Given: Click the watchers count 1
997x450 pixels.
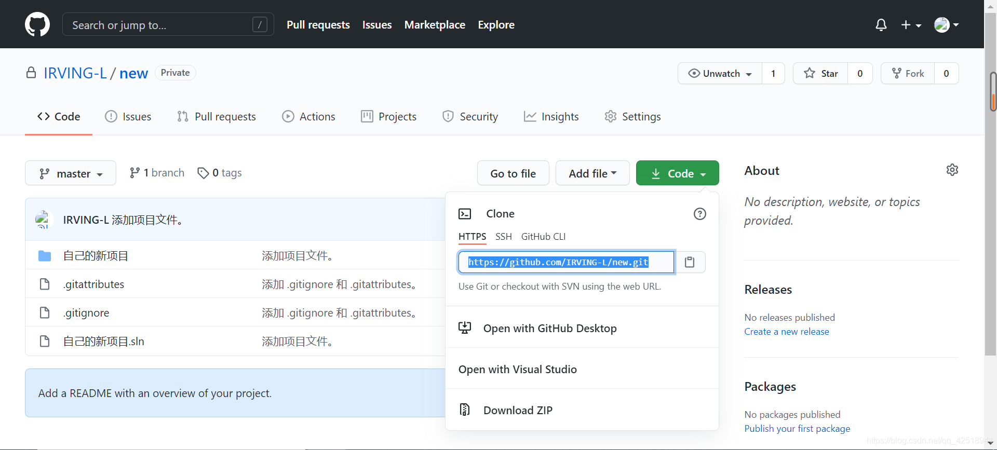Looking at the screenshot, I should tap(773, 73).
